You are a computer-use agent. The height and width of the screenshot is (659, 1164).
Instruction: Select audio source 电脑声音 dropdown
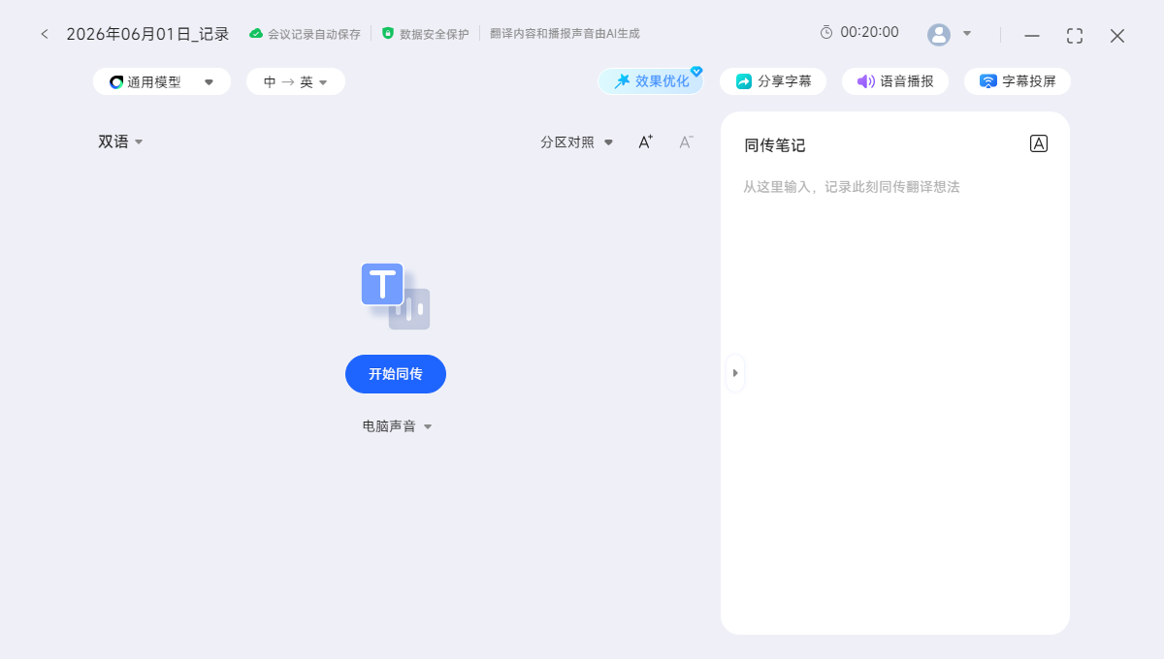tap(397, 425)
